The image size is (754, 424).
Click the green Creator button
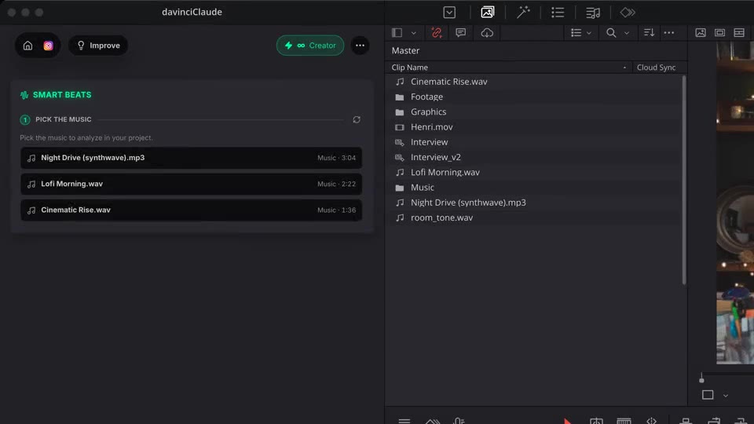tap(310, 46)
